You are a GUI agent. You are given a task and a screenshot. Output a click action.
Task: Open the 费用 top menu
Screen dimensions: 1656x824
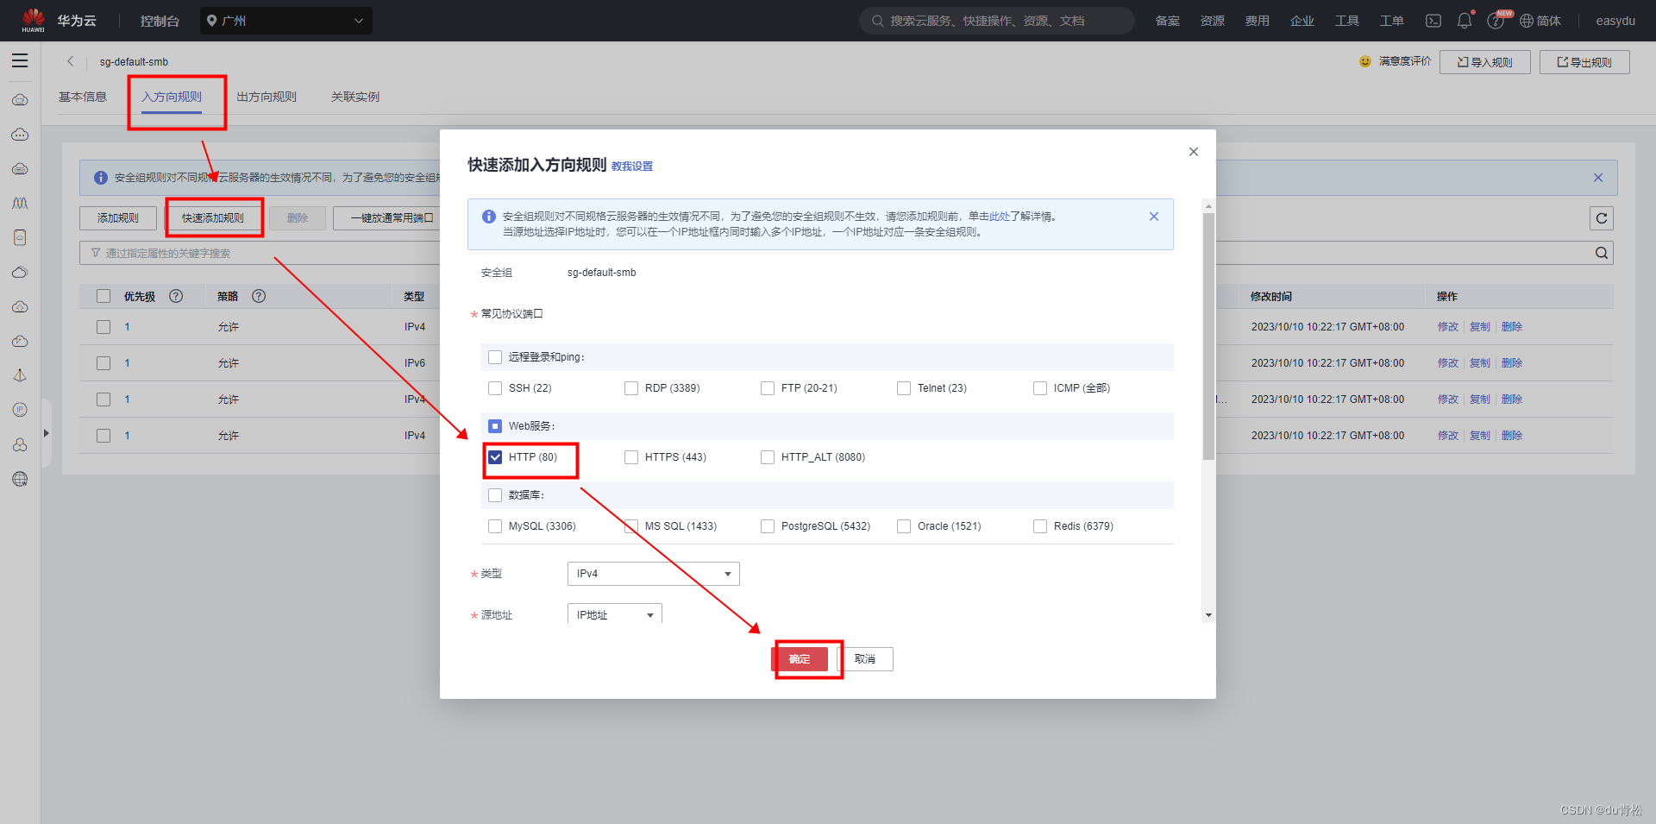(x=1258, y=21)
